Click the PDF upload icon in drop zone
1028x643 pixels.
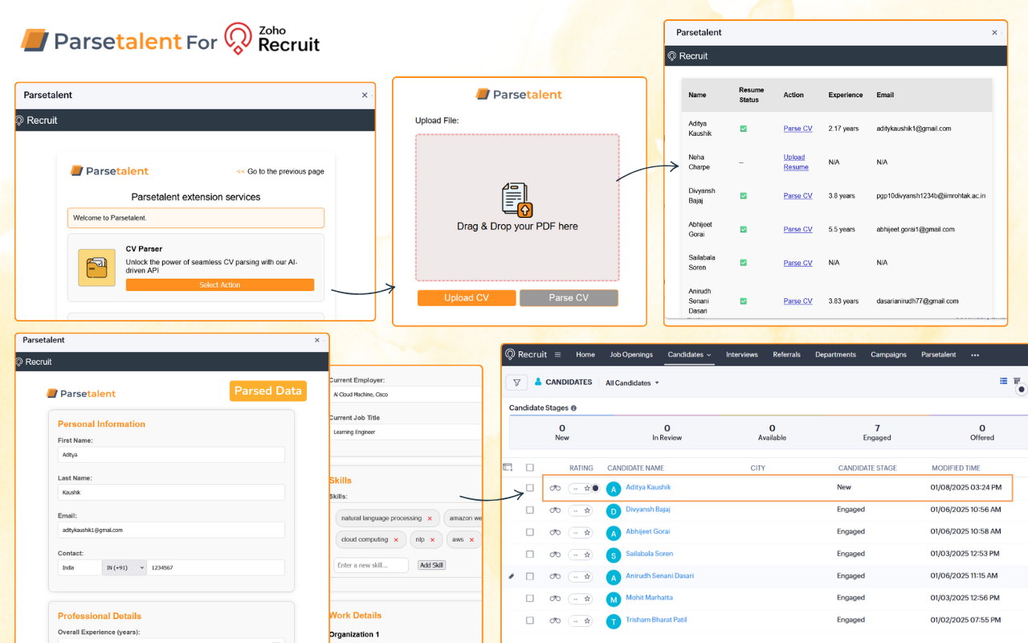(x=517, y=200)
